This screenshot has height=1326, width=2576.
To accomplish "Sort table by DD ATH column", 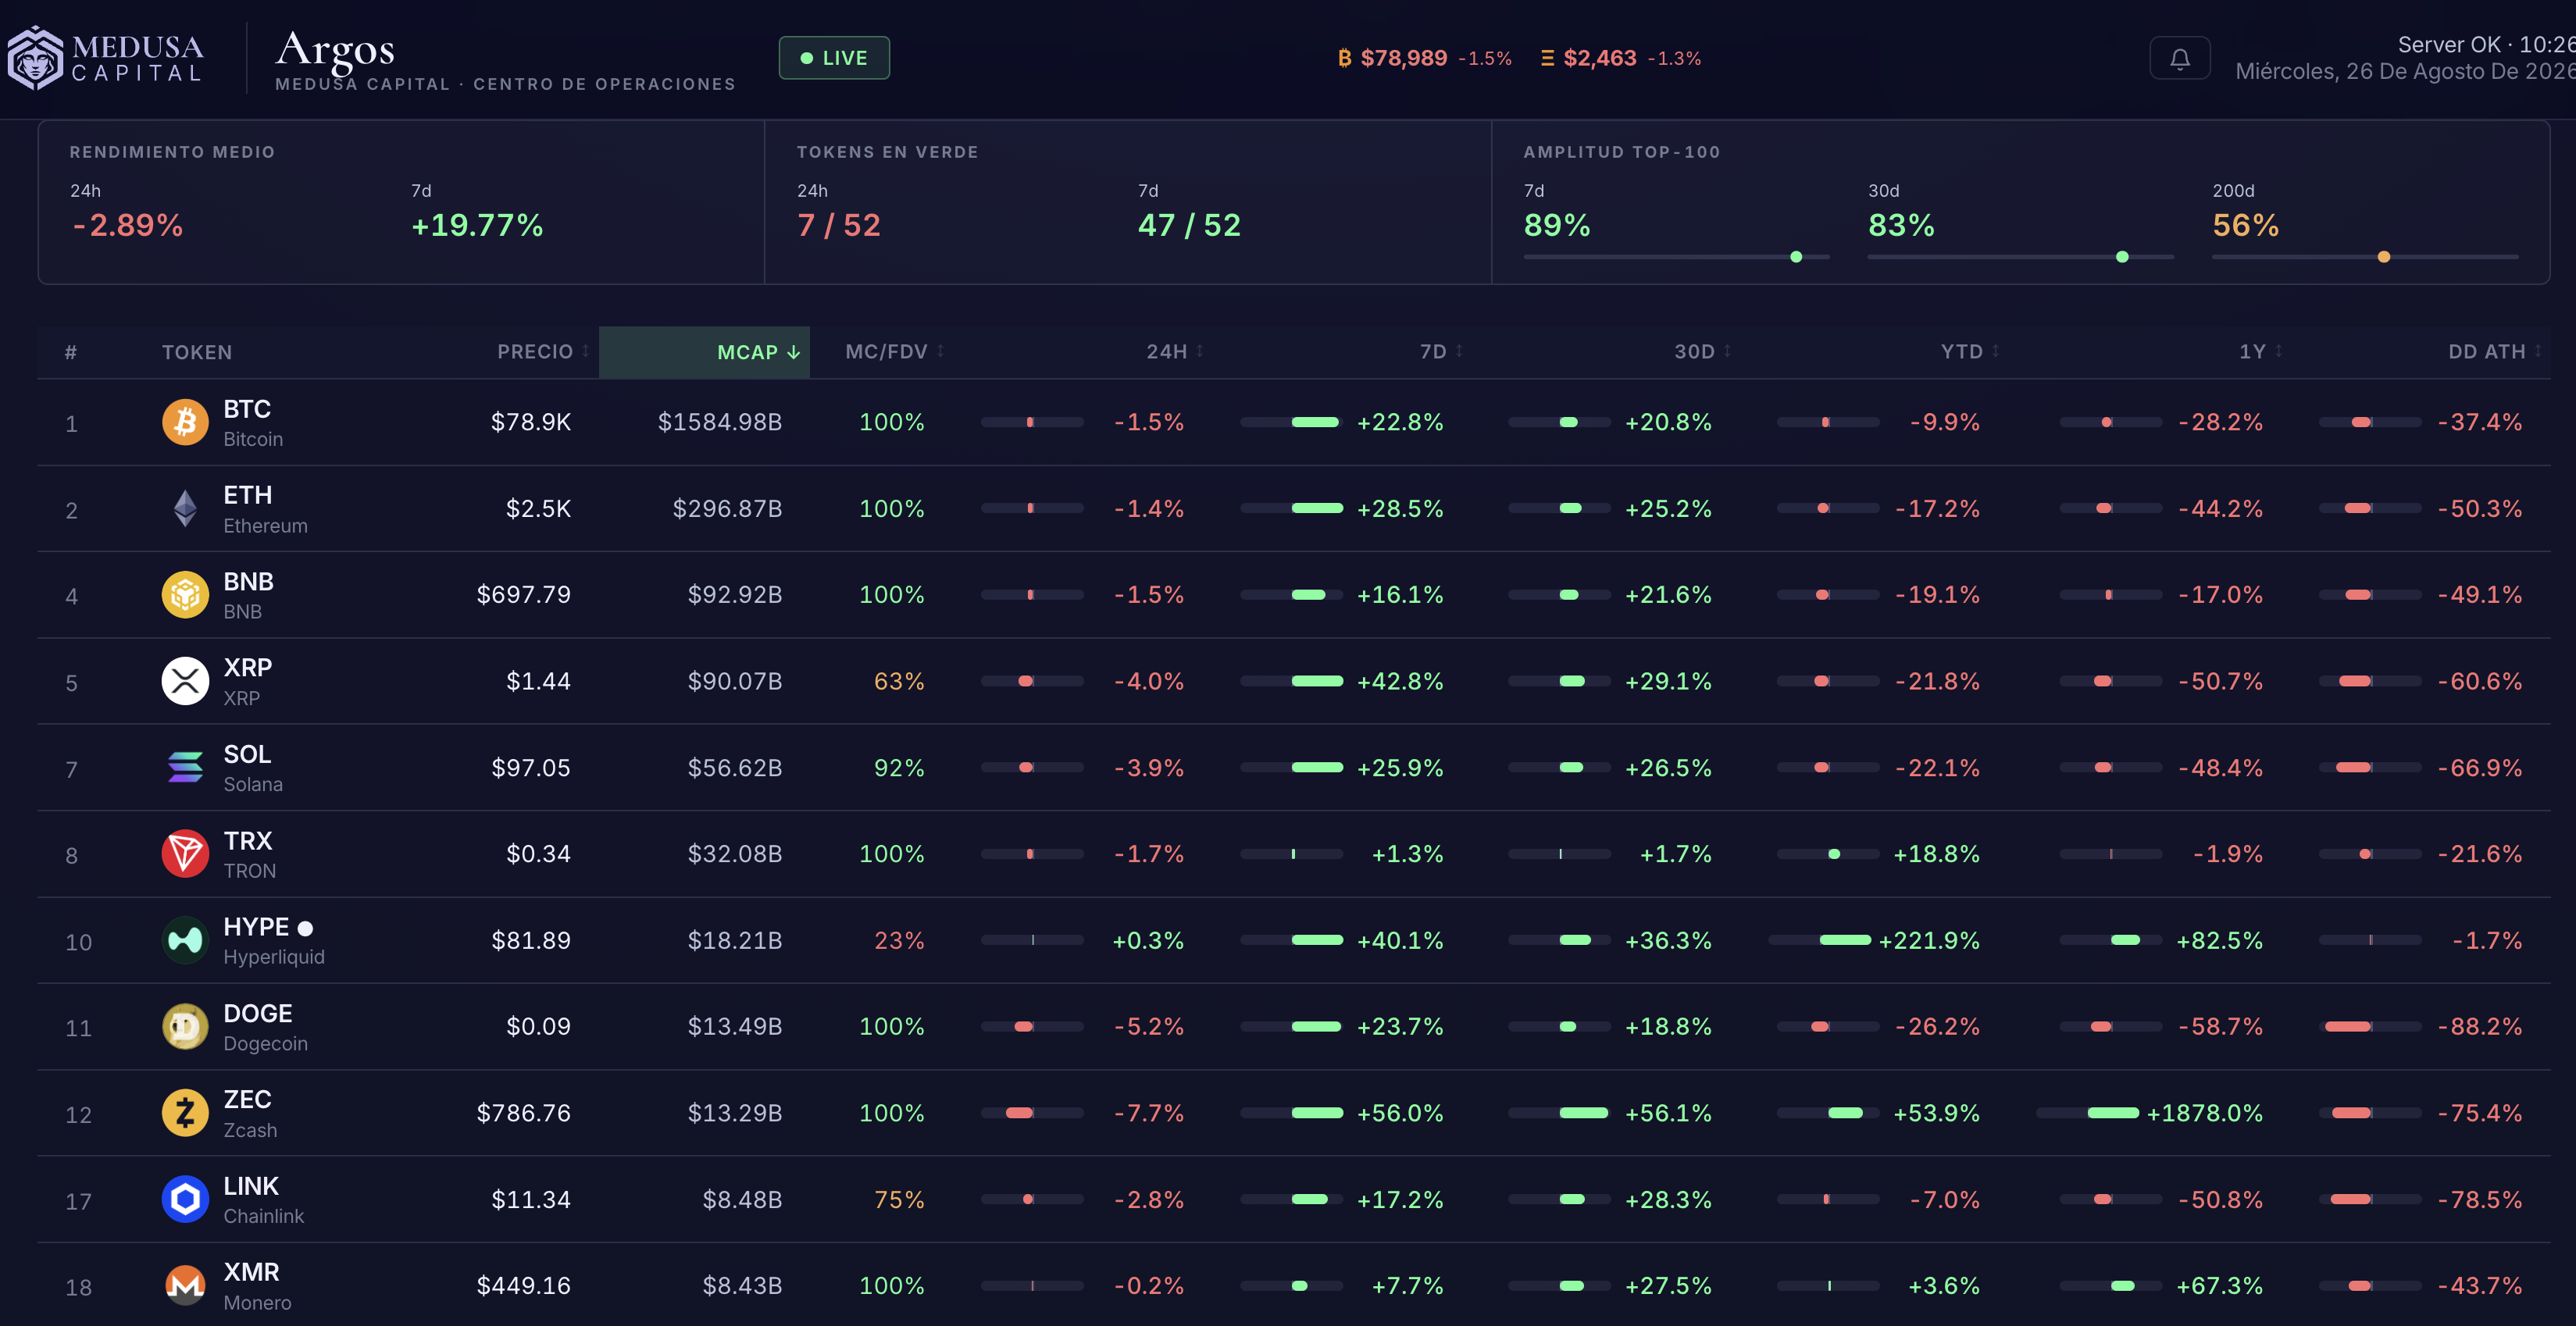I will [2494, 352].
